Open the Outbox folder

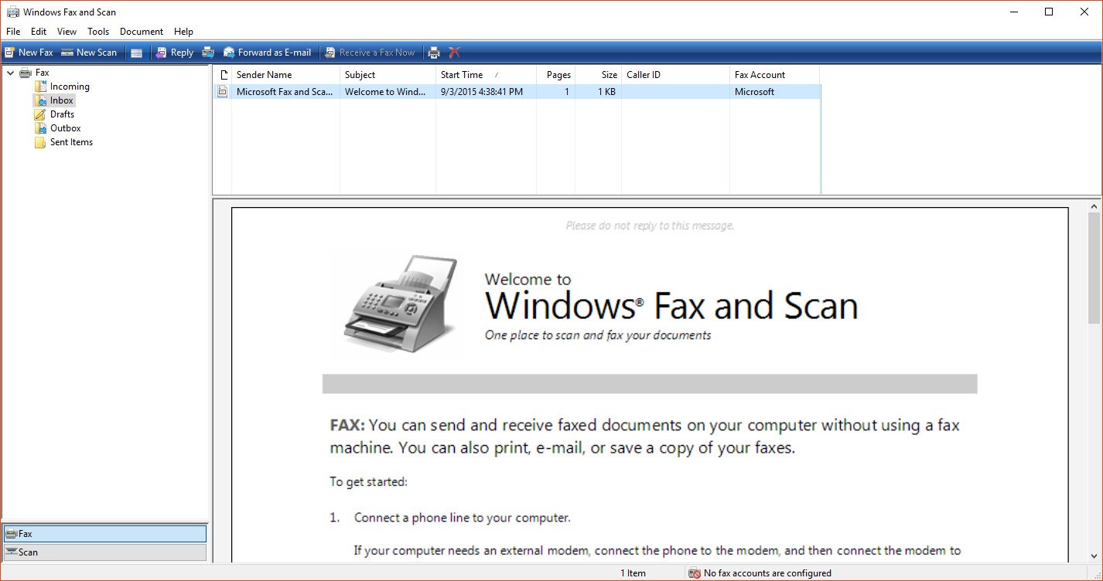[x=63, y=127]
